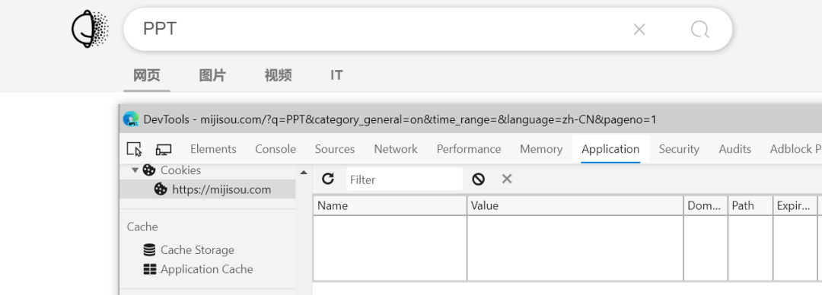Switch to the 图片 search category
822x295 pixels.
(212, 75)
